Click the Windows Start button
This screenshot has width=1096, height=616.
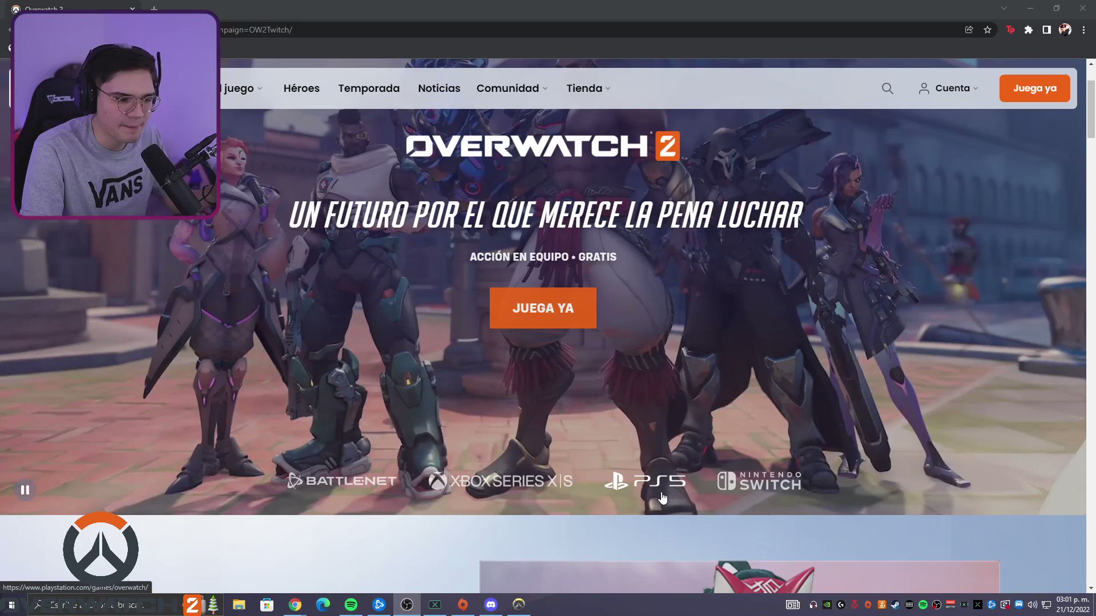click(x=11, y=605)
